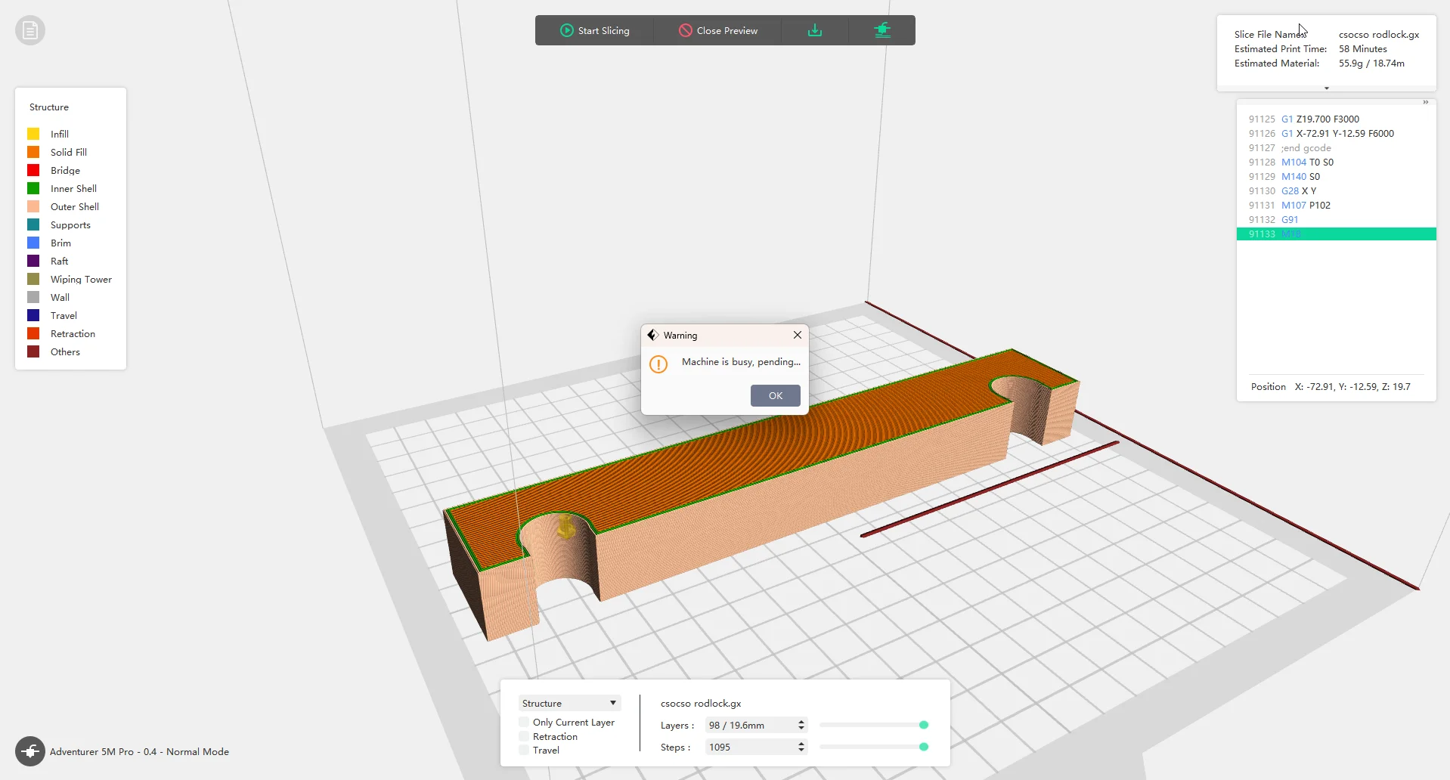Enable the Only Current Layer checkbox
The width and height of the screenshot is (1450, 780).
click(524, 722)
